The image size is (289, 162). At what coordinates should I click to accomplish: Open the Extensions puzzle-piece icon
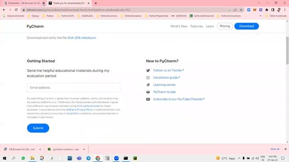[x=267, y=10]
